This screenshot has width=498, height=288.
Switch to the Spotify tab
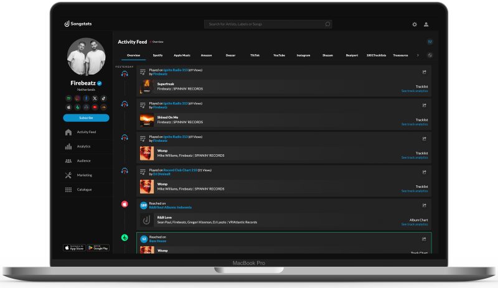click(x=157, y=55)
